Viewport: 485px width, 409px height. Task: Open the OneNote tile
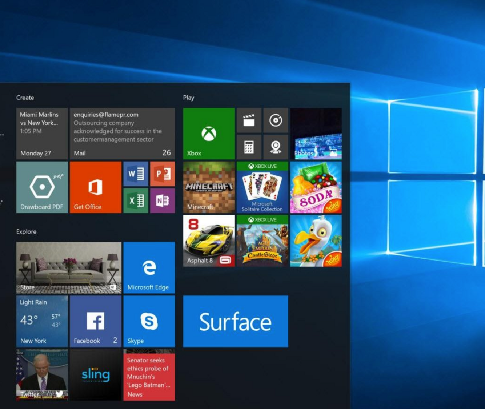163,200
